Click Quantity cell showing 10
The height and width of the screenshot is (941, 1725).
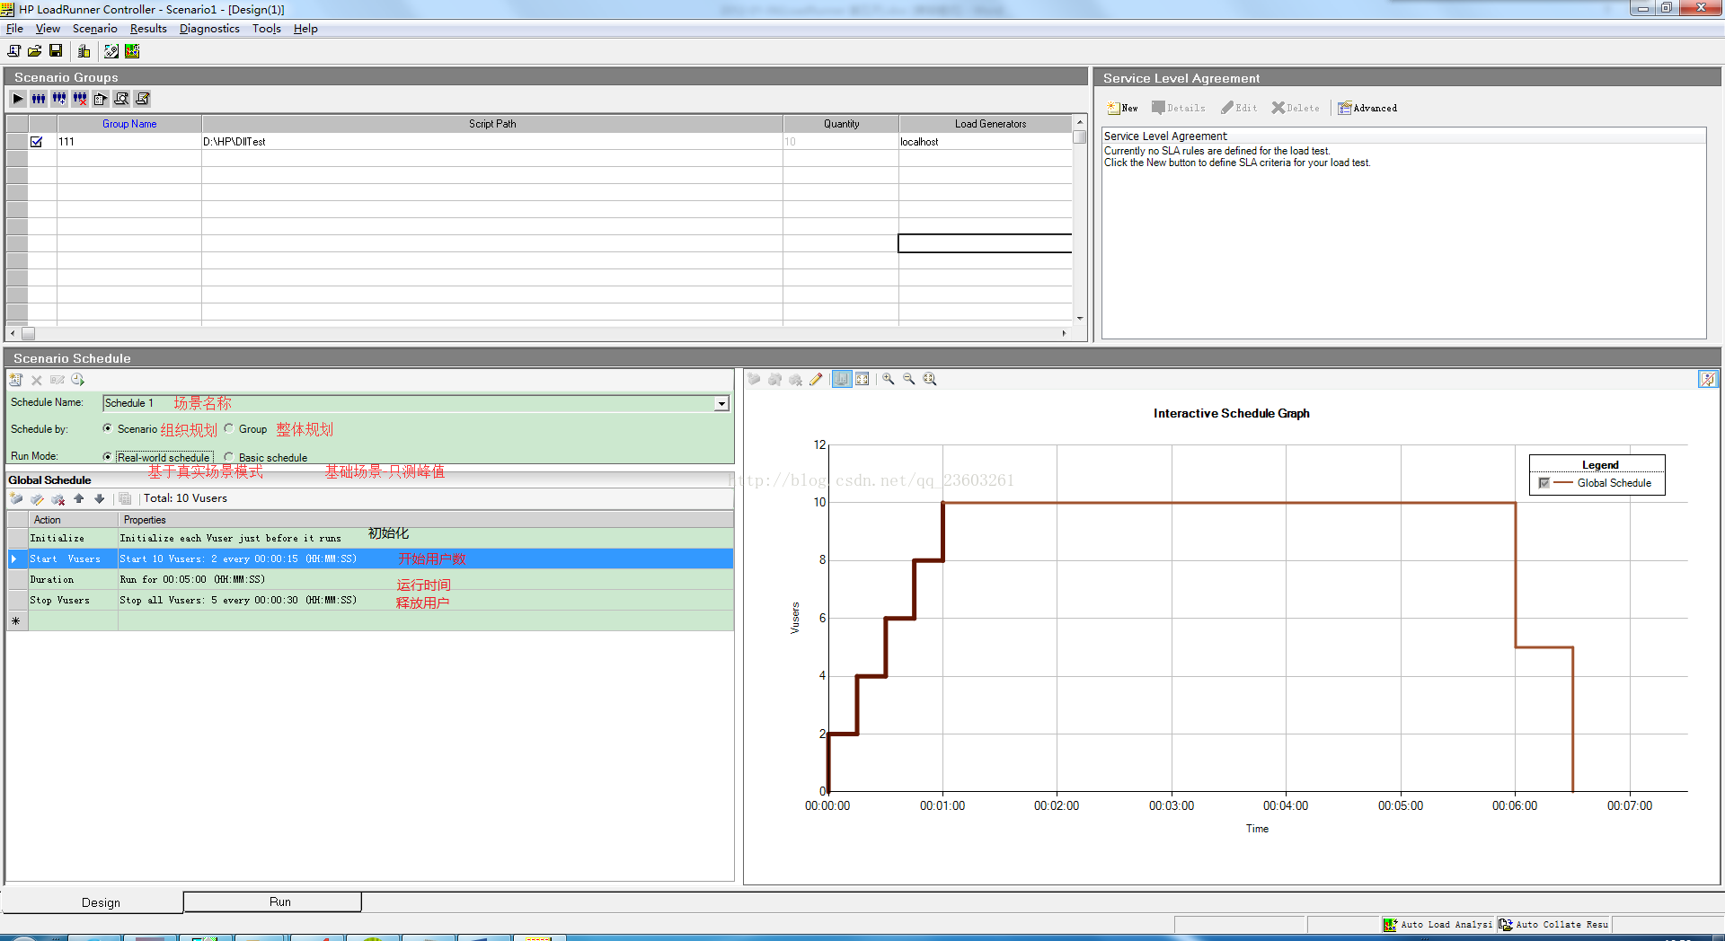[x=841, y=142]
